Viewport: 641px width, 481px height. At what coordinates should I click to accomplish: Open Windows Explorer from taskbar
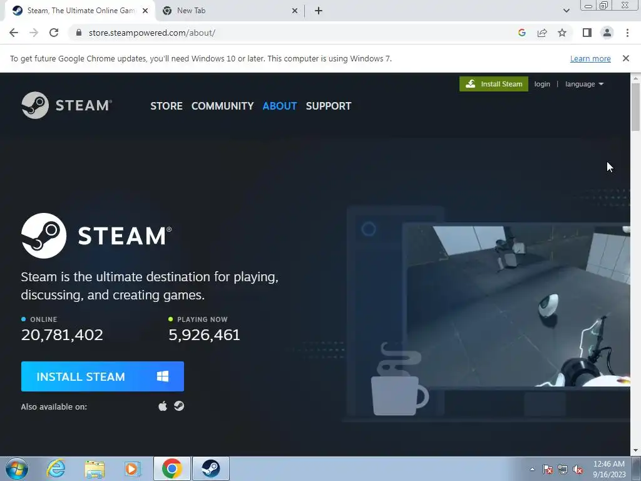pos(95,468)
